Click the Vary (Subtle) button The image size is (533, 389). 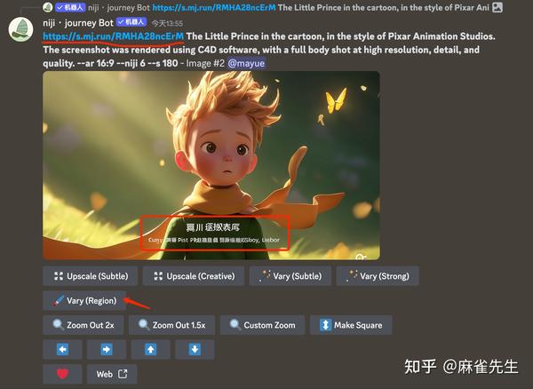290,276
